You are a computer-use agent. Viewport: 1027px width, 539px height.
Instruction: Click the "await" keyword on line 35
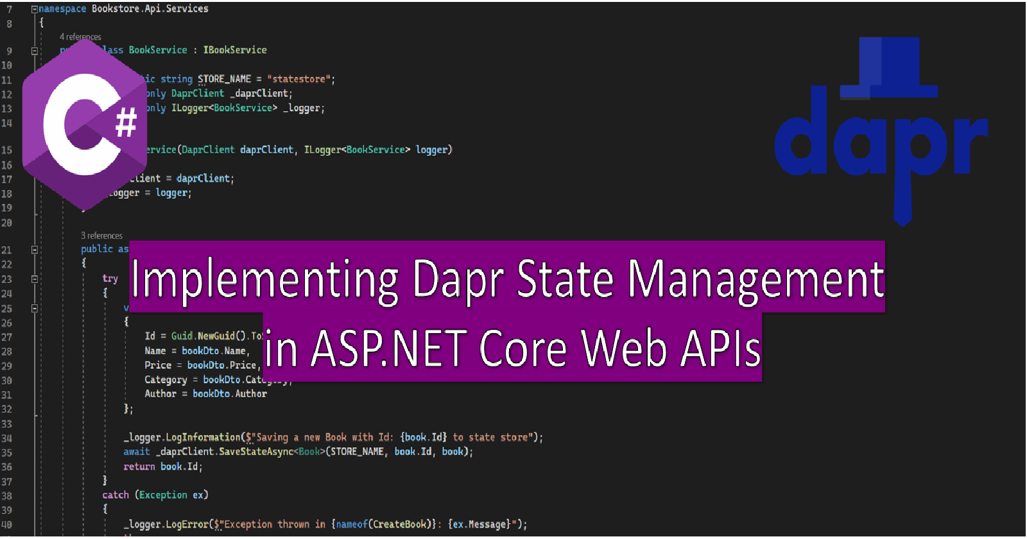(137, 452)
